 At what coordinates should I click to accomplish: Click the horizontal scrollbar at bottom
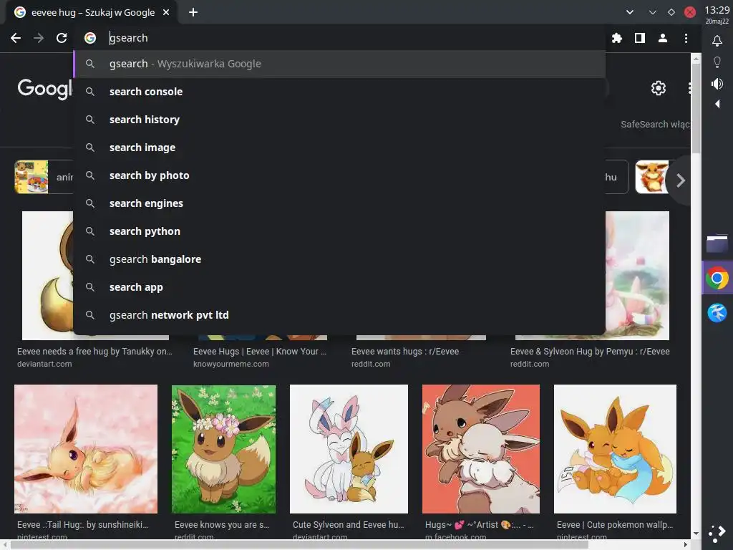coord(299,545)
